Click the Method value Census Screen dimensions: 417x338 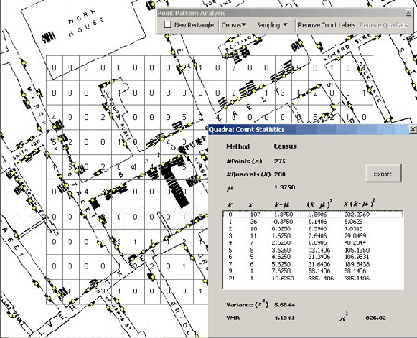coord(284,146)
